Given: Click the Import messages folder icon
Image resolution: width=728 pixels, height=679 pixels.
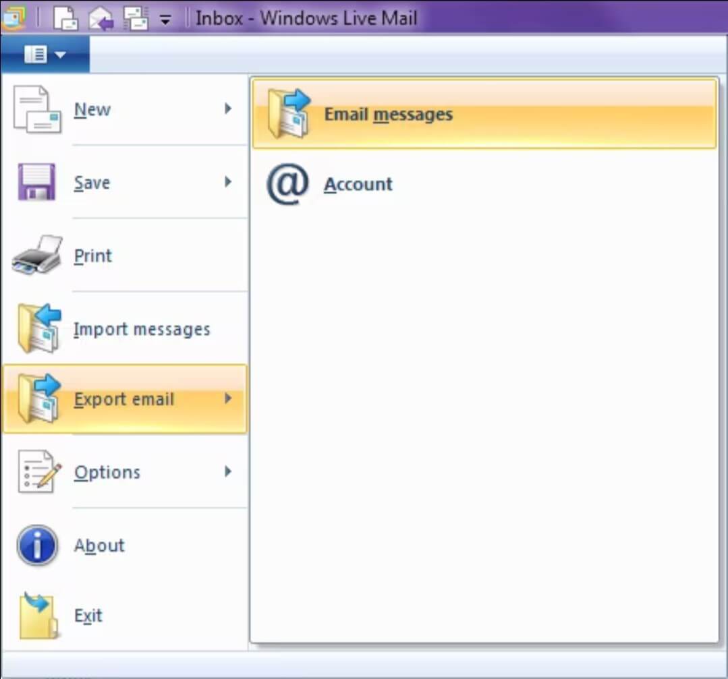Looking at the screenshot, I should tap(39, 328).
